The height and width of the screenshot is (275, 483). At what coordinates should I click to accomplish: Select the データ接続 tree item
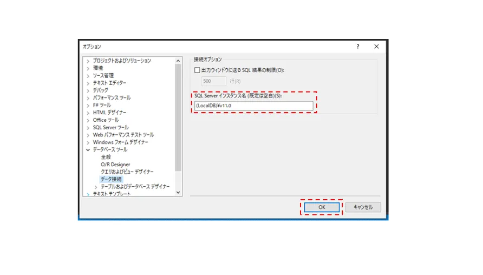(111, 179)
